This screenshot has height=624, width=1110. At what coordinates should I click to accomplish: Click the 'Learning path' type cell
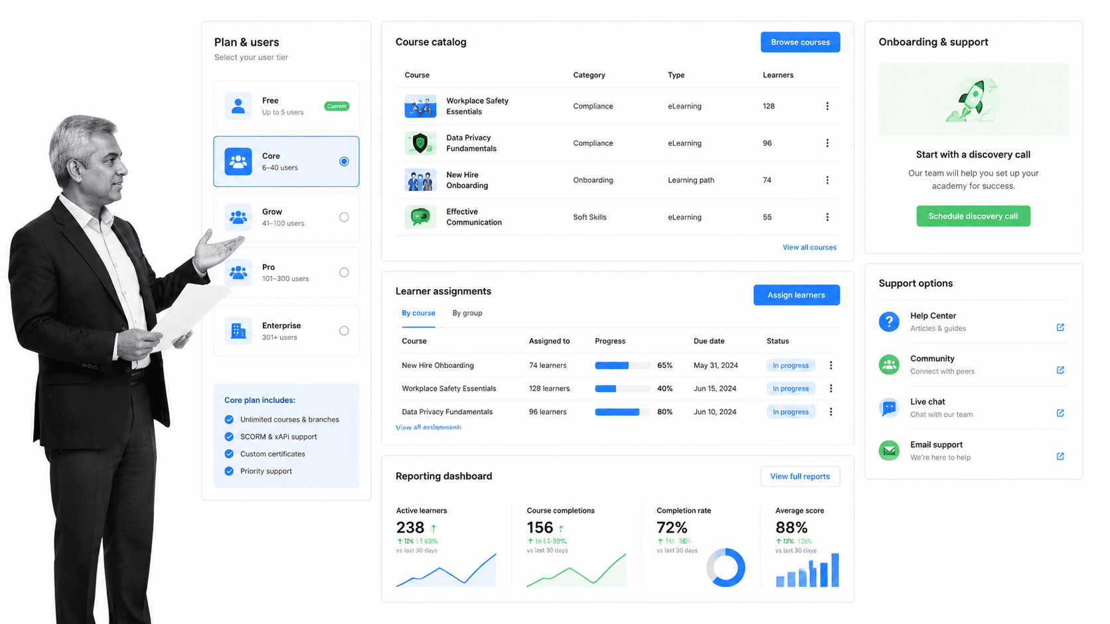coord(691,180)
